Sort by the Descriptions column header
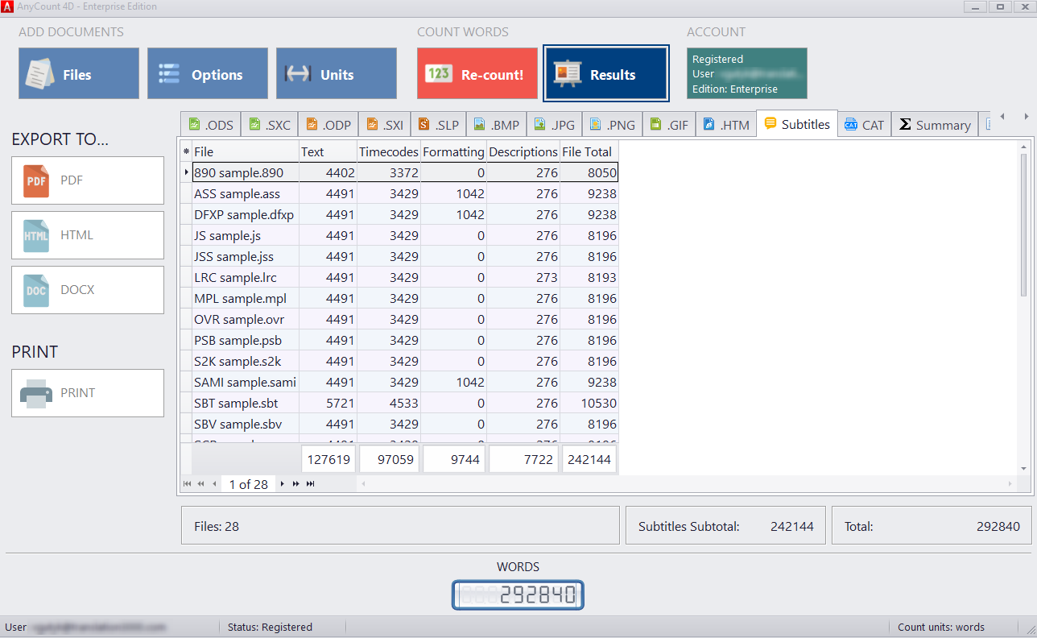This screenshot has height=638, width=1037. pos(523,151)
